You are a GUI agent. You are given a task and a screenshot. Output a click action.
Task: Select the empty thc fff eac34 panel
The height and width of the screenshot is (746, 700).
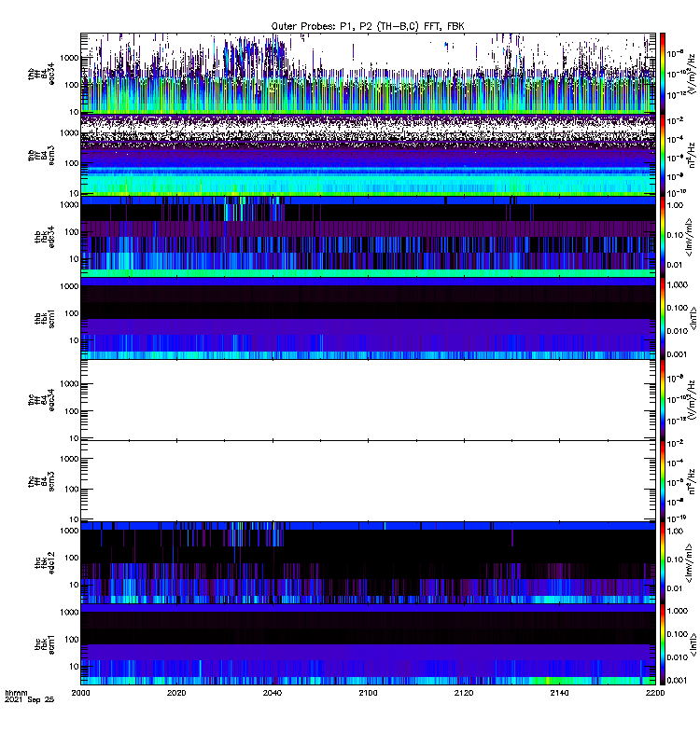(368, 400)
